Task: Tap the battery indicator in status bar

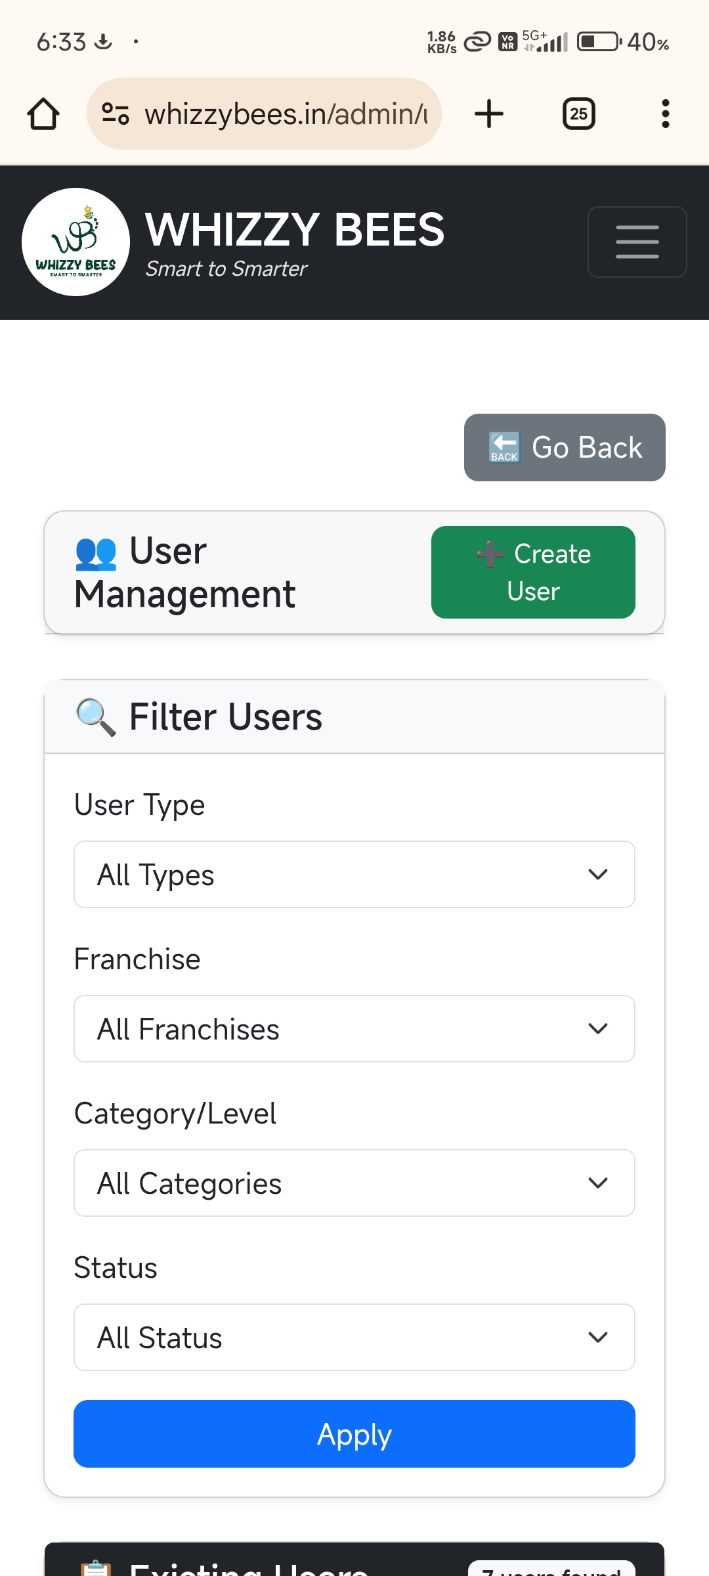Action: click(599, 42)
